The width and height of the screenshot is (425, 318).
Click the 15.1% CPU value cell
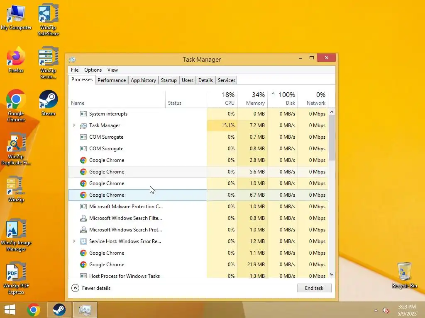coord(222,125)
